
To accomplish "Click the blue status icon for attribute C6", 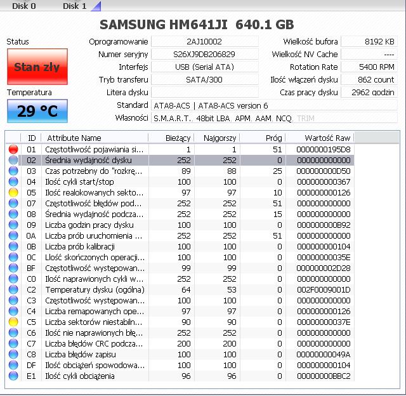I will (x=13, y=333).
